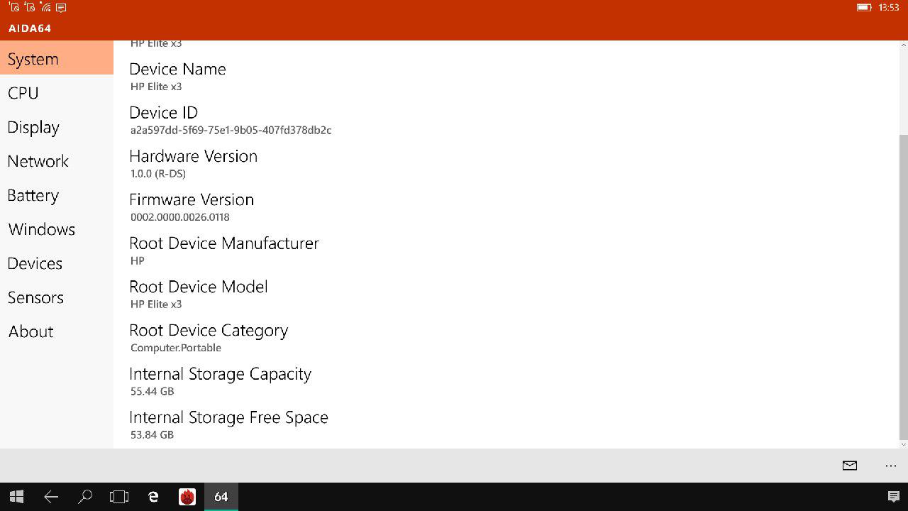Switch to the Display section

pos(57,127)
